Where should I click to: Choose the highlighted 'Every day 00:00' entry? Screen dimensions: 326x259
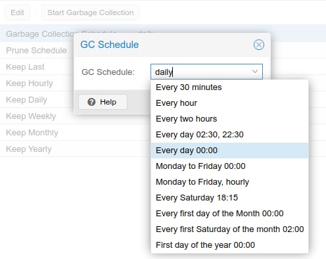(x=229, y=151)
